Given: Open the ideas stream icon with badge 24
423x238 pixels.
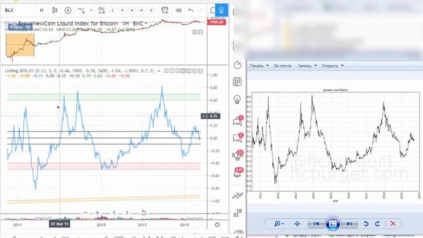Looking at the screenshot, I should tap(238, 155).
